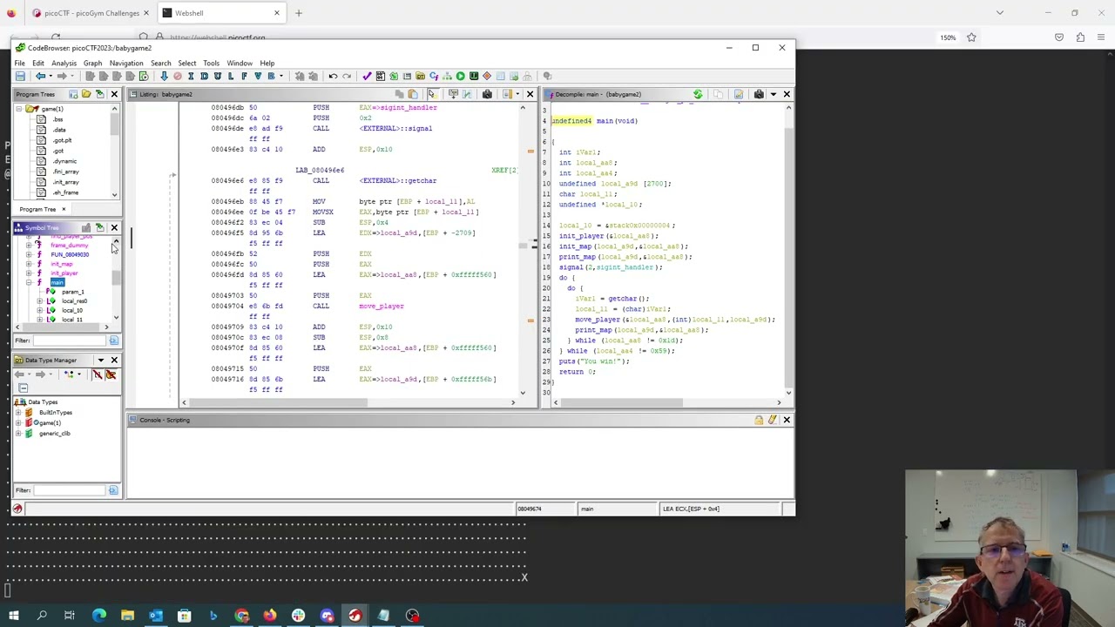Click the navigate back arrow in toolbar
The image size is (1115, 627).
click(40, 76)
